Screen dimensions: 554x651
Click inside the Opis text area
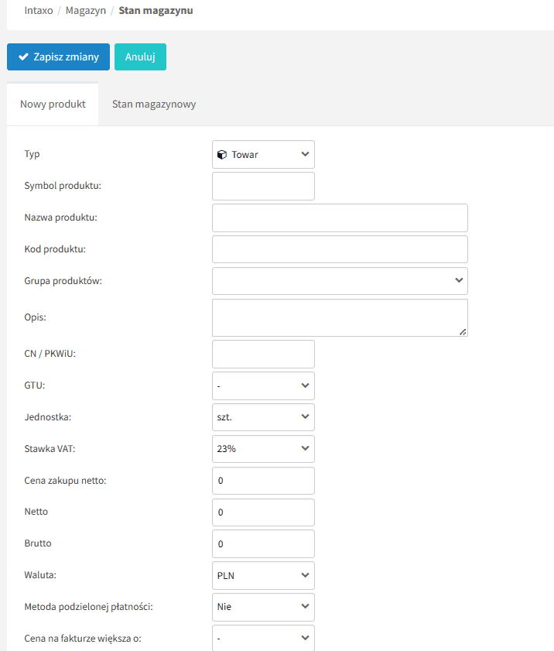340,317
